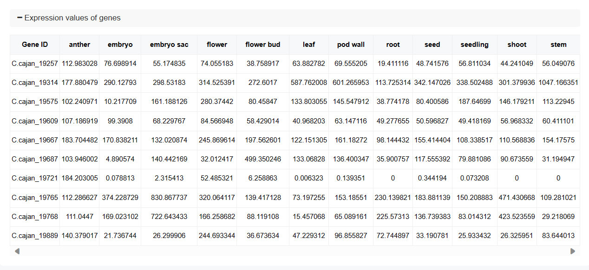Click flower bud value 499.350246
Image resolution: width=589 pixels, height=270 pixels.
point(263,159)
